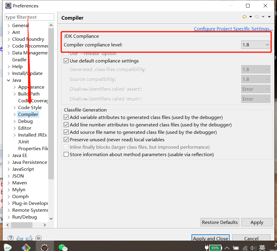Open the forward history dropdown arrow

point(263,17)
